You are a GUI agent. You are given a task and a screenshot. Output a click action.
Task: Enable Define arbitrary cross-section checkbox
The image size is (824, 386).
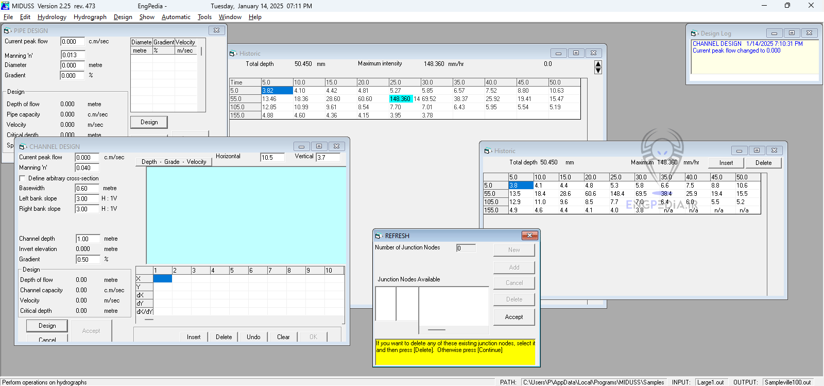point(22,178)
